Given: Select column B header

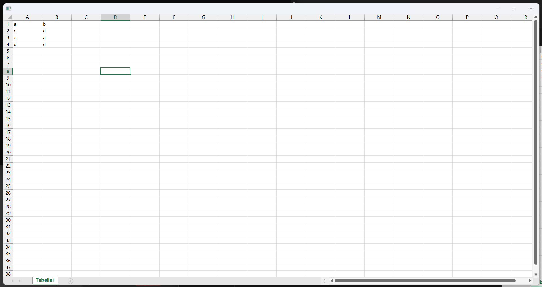Looking at the screenshot, I should coord(57,17).
